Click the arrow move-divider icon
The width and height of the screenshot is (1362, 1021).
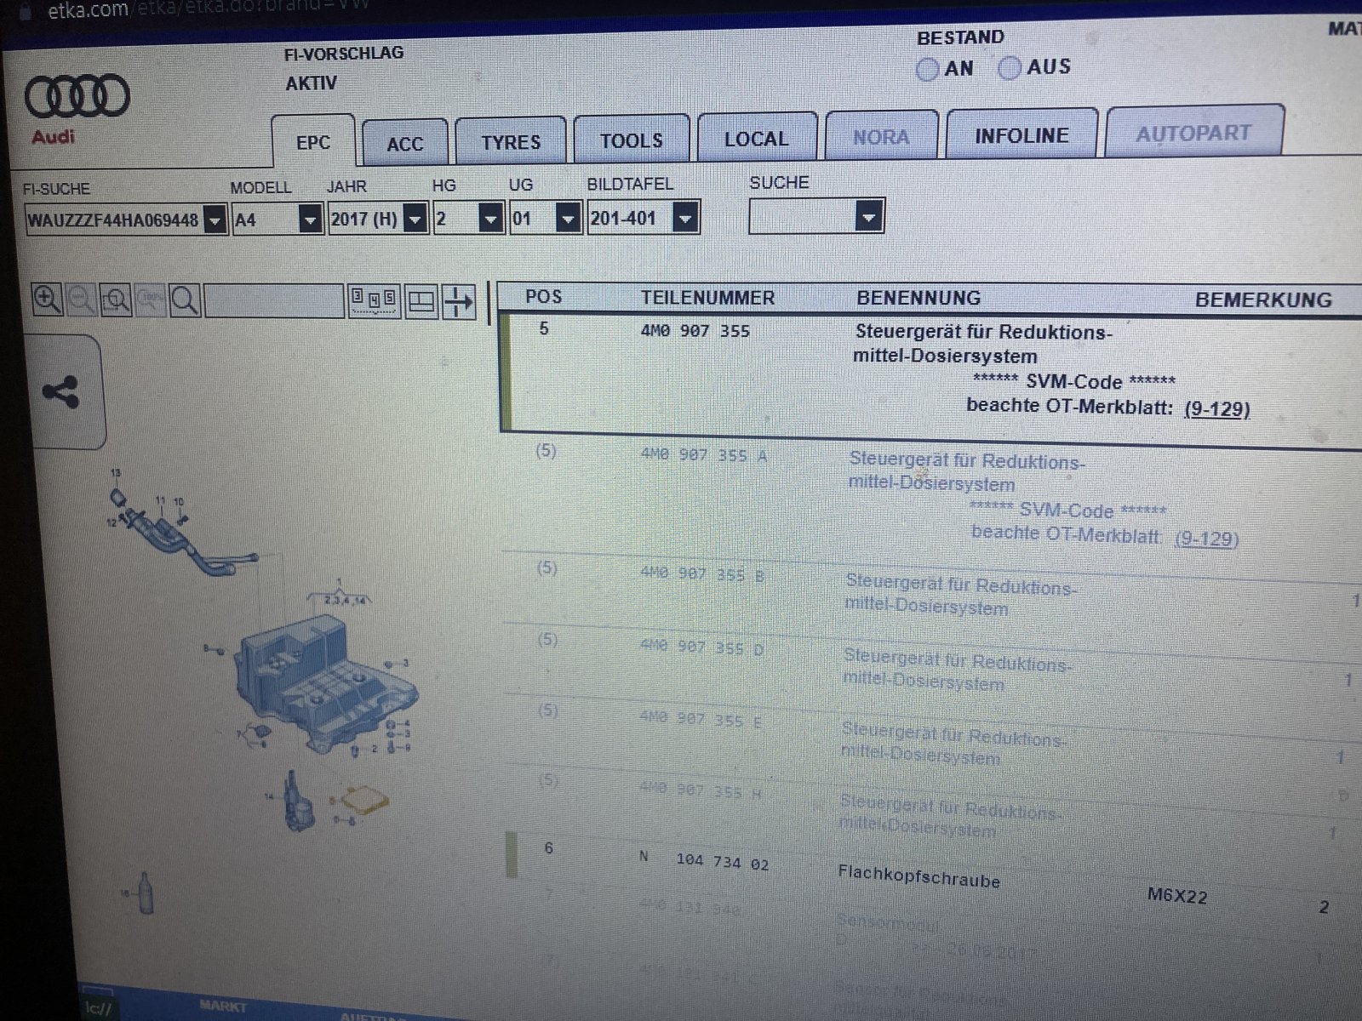pos(459,301)
